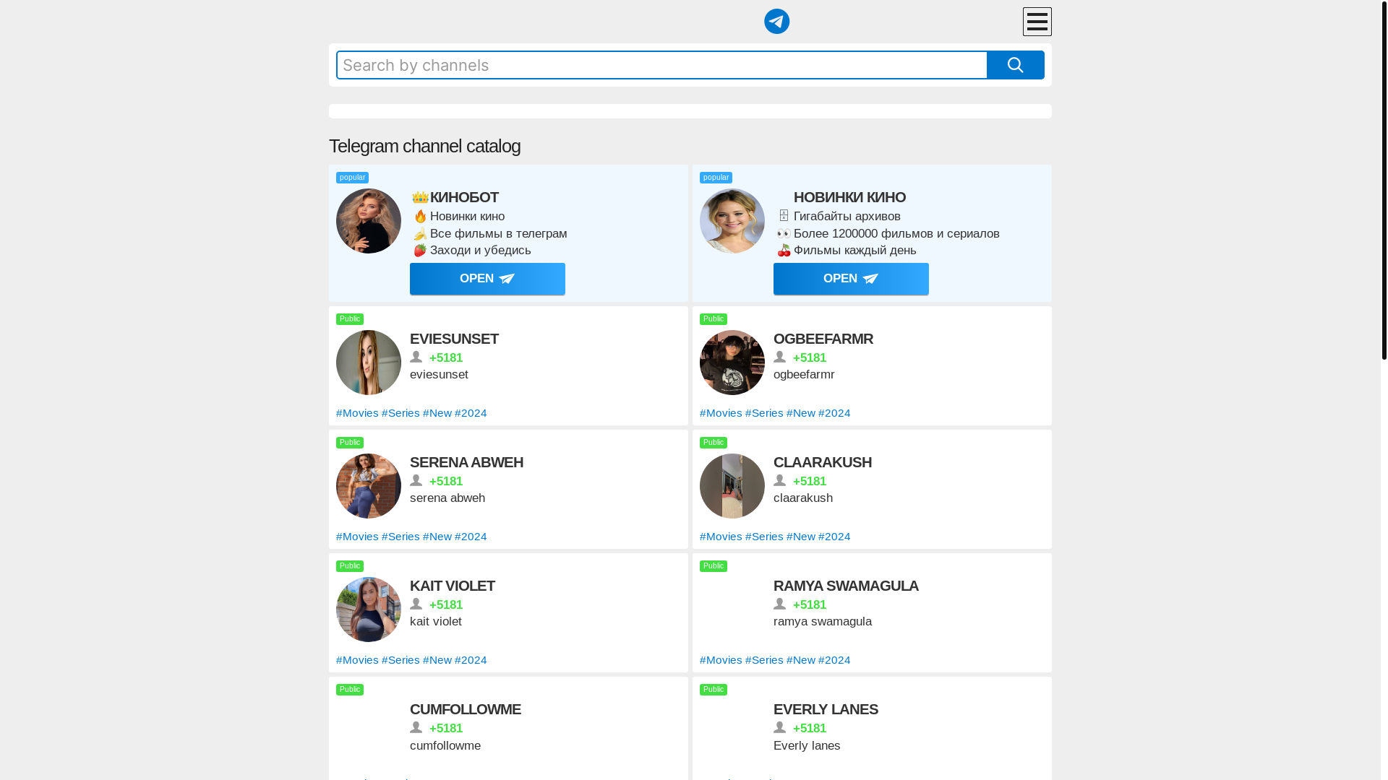The image size is (1388, 780).
Task: Click the subscriber icon under SERENA ABWEH
Action: tap(416, 480)
